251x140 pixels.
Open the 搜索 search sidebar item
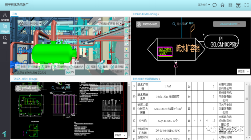5,40
